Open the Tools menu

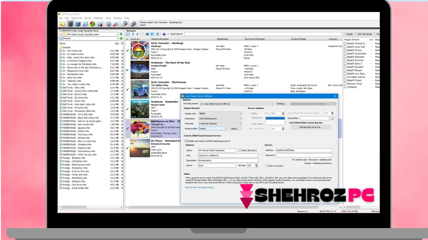[x=108, y=18]
